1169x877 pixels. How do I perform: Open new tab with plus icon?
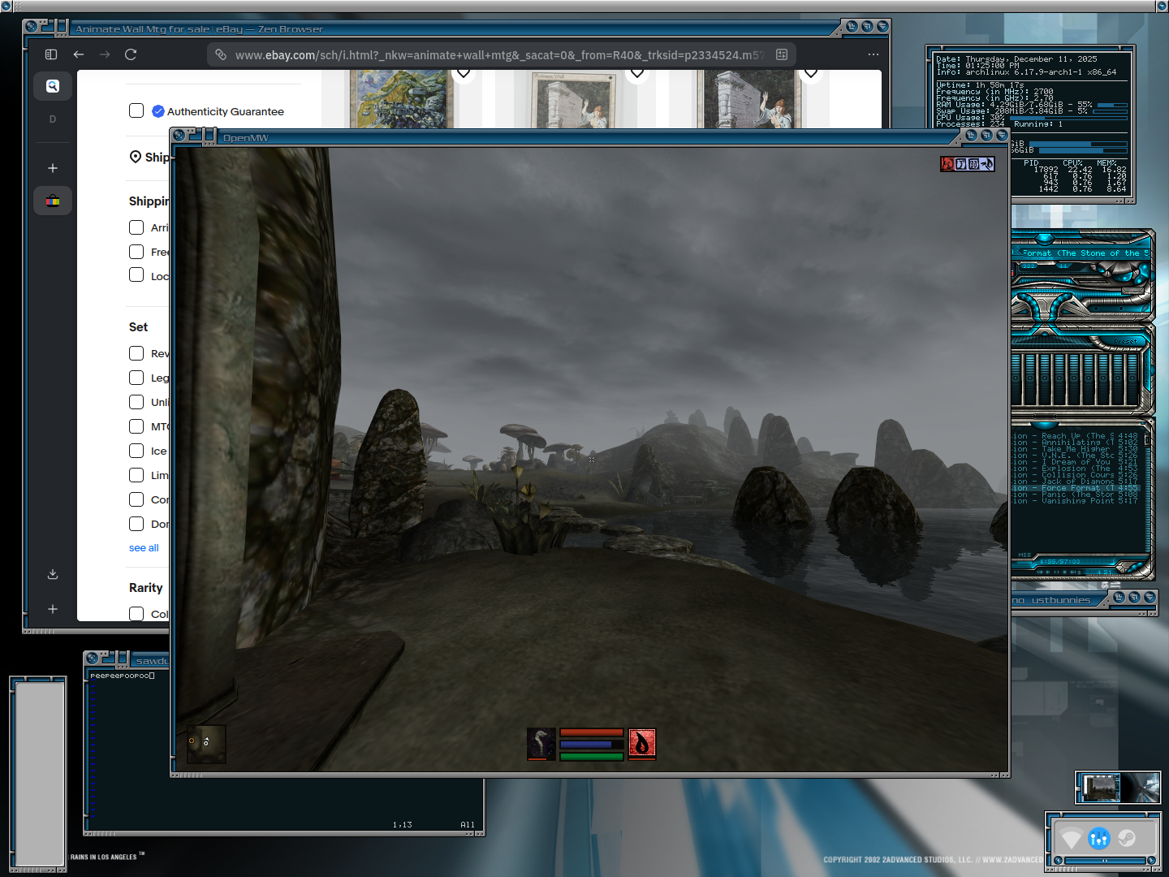click(53, 168)
